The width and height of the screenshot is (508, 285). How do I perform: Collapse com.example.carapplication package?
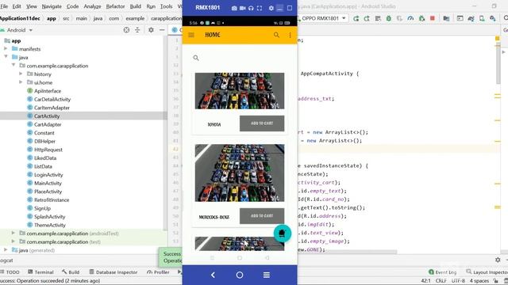13,66
